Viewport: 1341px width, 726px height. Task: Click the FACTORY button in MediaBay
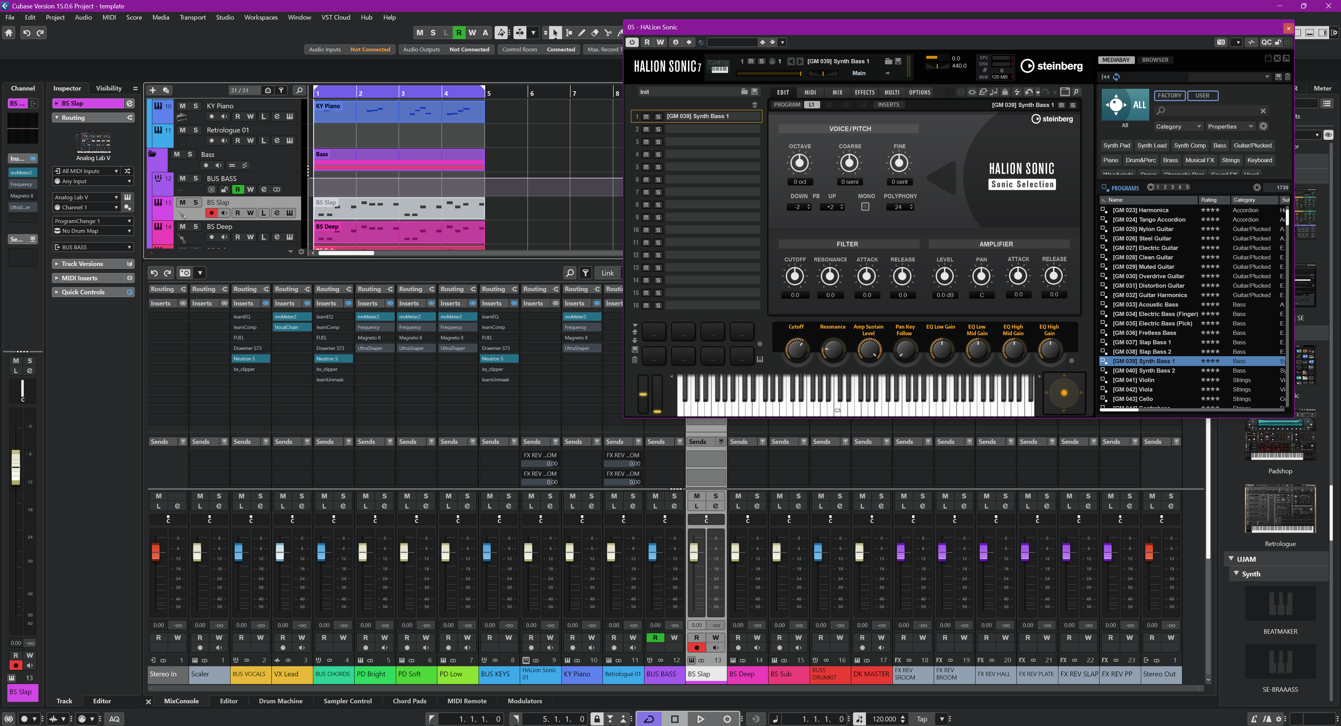coord(1170,95)
